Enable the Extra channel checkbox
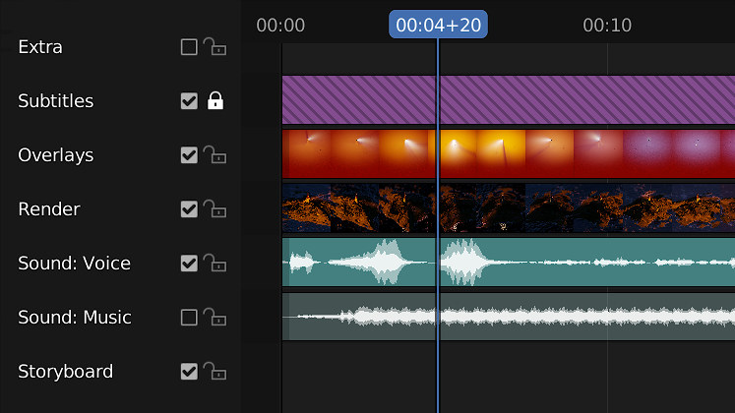Viewport: 735px width, 413px height. coord(189,47)
